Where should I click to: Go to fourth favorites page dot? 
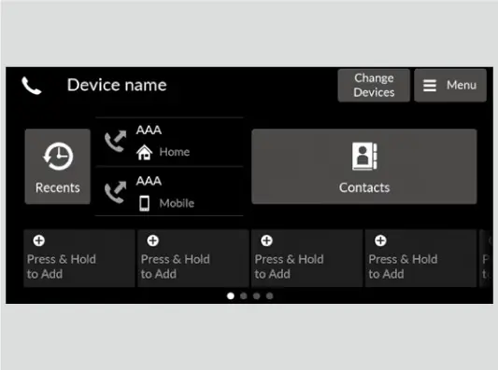(x=270, y=295)
